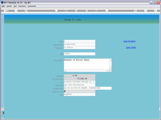Open the Functions menu
Image resolution: width=161 pixels, height=120 pixels.
coord(22,6)
